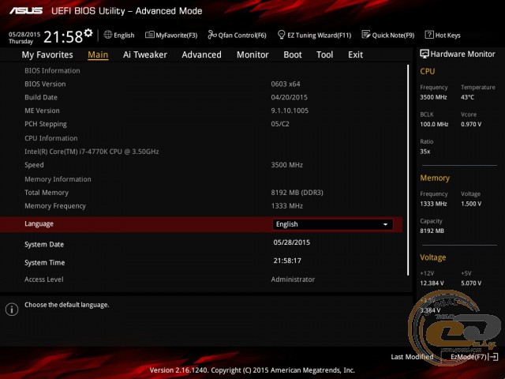Open the Tool tab
This screenshot has width=505, height=379.
pos(324,54)
